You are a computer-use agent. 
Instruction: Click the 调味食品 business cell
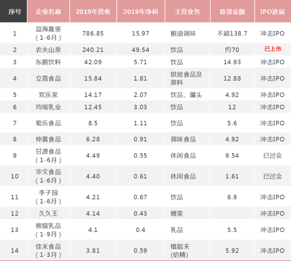coord(183,139)
